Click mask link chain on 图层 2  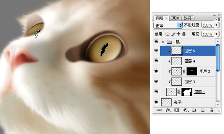184,71
